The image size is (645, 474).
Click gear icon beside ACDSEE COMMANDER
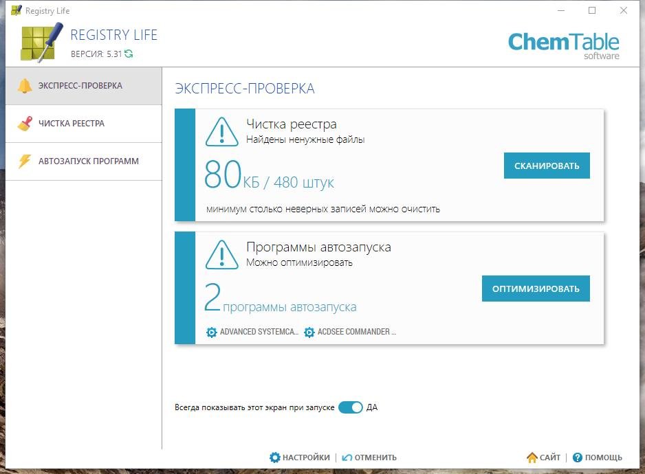pyautogui.click(x=309, y=332)
